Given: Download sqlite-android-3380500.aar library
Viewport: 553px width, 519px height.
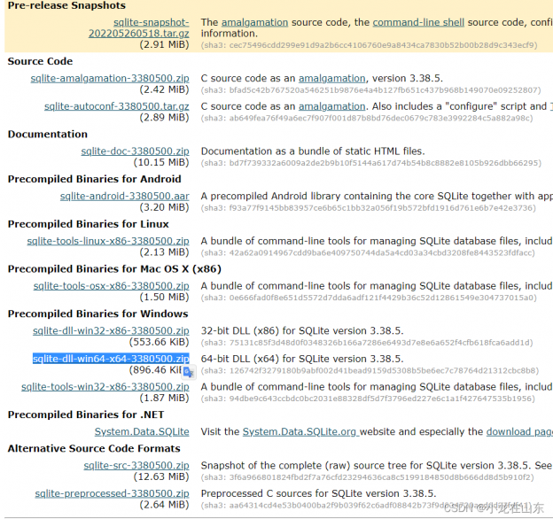Looking at the screenshot, I should click(125, 196).
